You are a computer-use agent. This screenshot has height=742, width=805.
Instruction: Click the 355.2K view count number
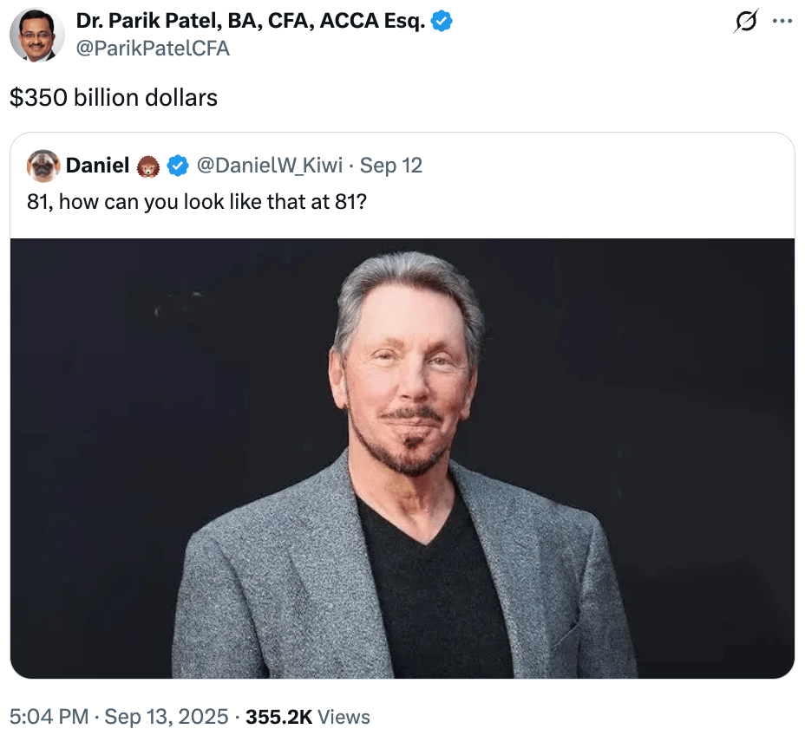278,717
